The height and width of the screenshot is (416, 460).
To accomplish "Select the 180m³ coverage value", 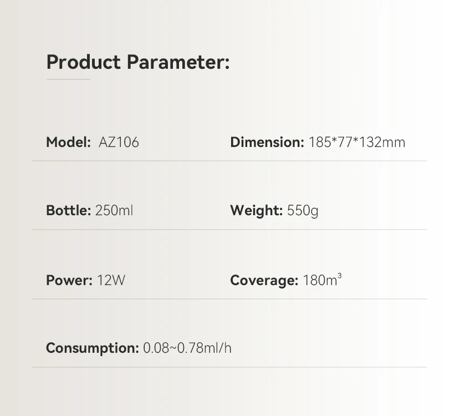I will tap(322, 280).
